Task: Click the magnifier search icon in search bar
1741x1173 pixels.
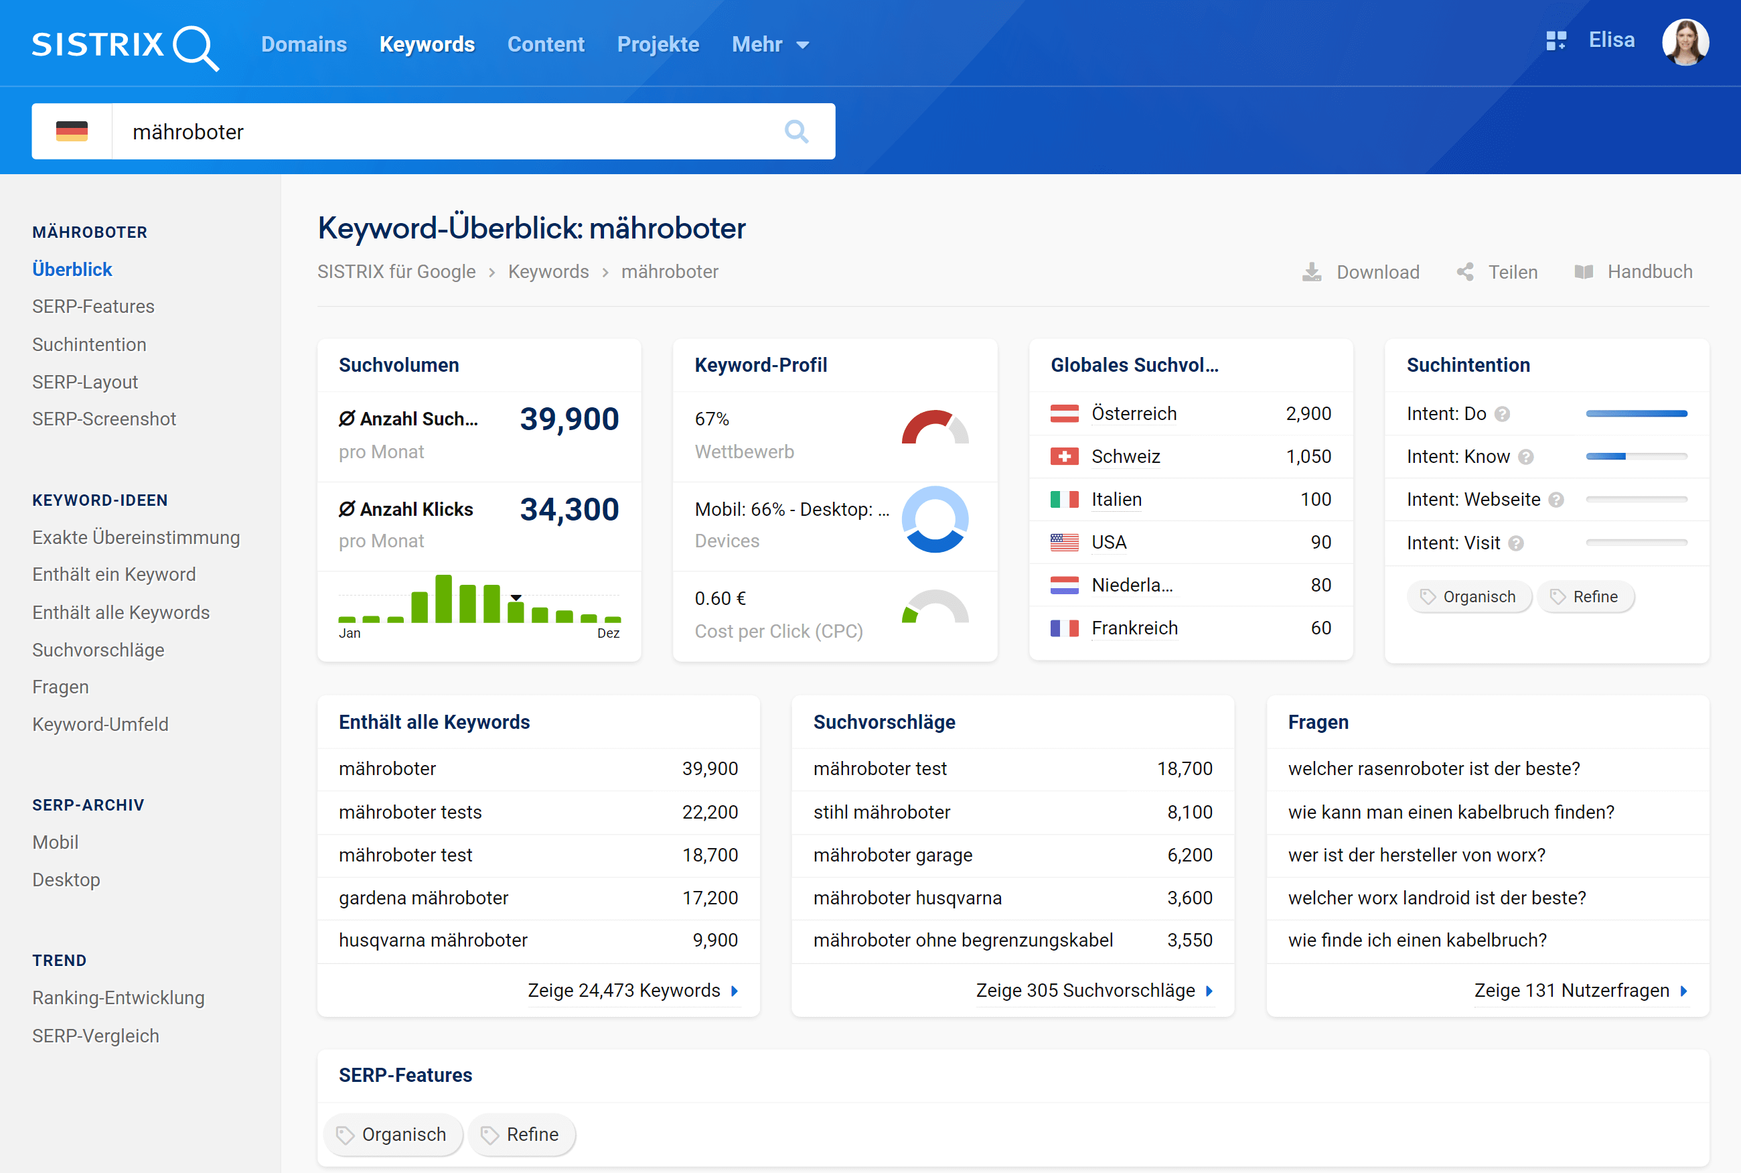Action: 796,132
